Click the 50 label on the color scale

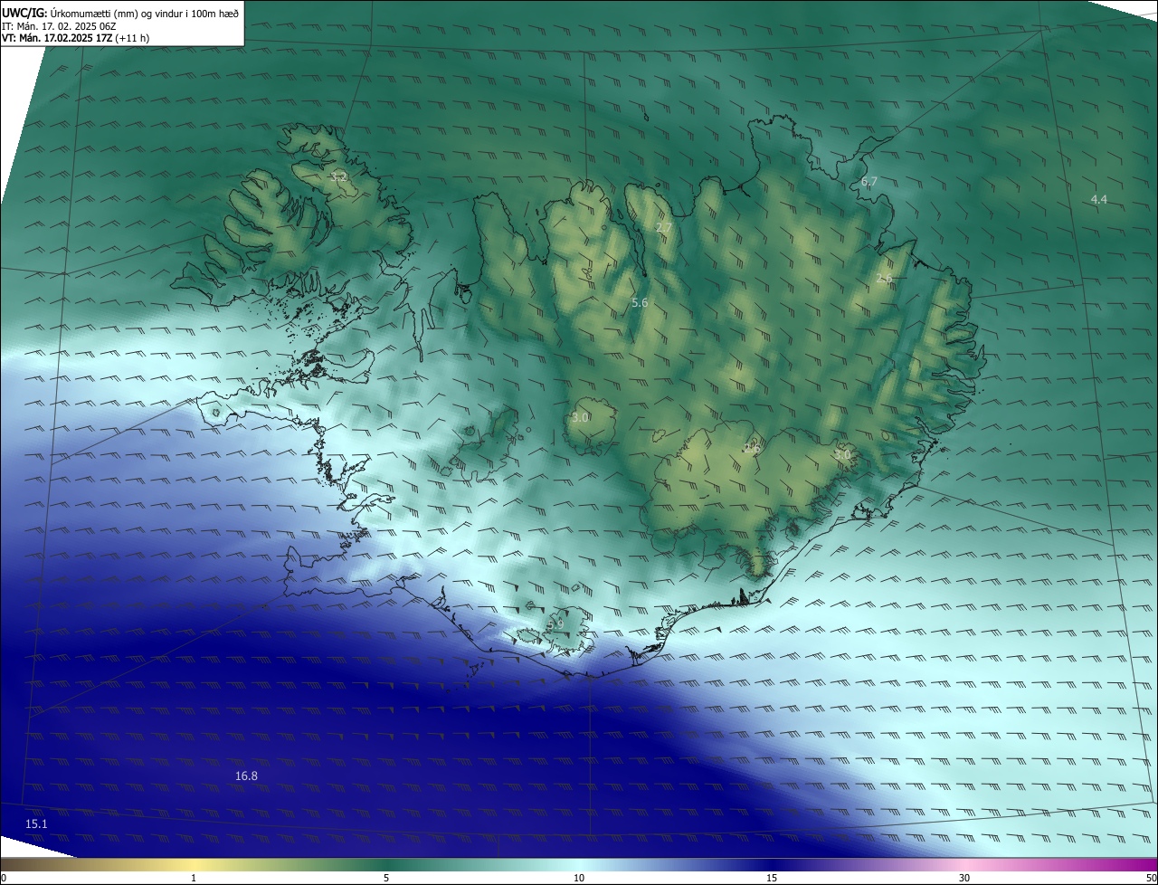(x=1151, y=878)
